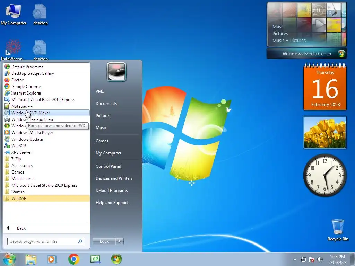Click the network tray icon

coord(303,260)
